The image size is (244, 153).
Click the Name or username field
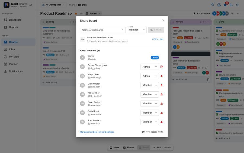103,30
